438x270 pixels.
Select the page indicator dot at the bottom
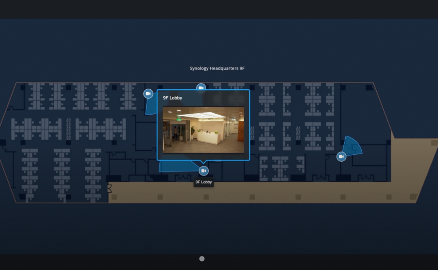point(202,259)
